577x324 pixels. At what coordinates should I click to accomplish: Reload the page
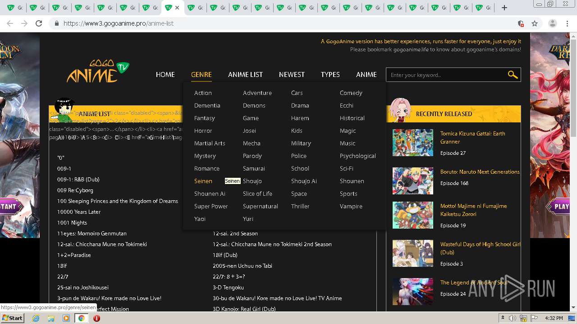39,23
